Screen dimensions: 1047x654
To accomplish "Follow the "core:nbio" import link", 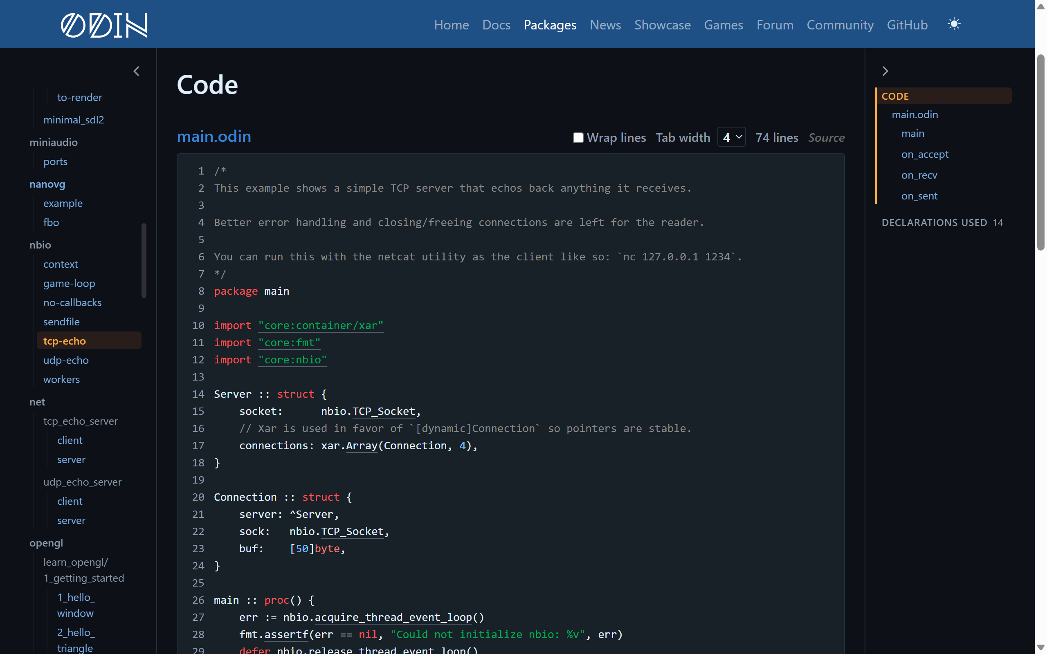I will [292, 360].
